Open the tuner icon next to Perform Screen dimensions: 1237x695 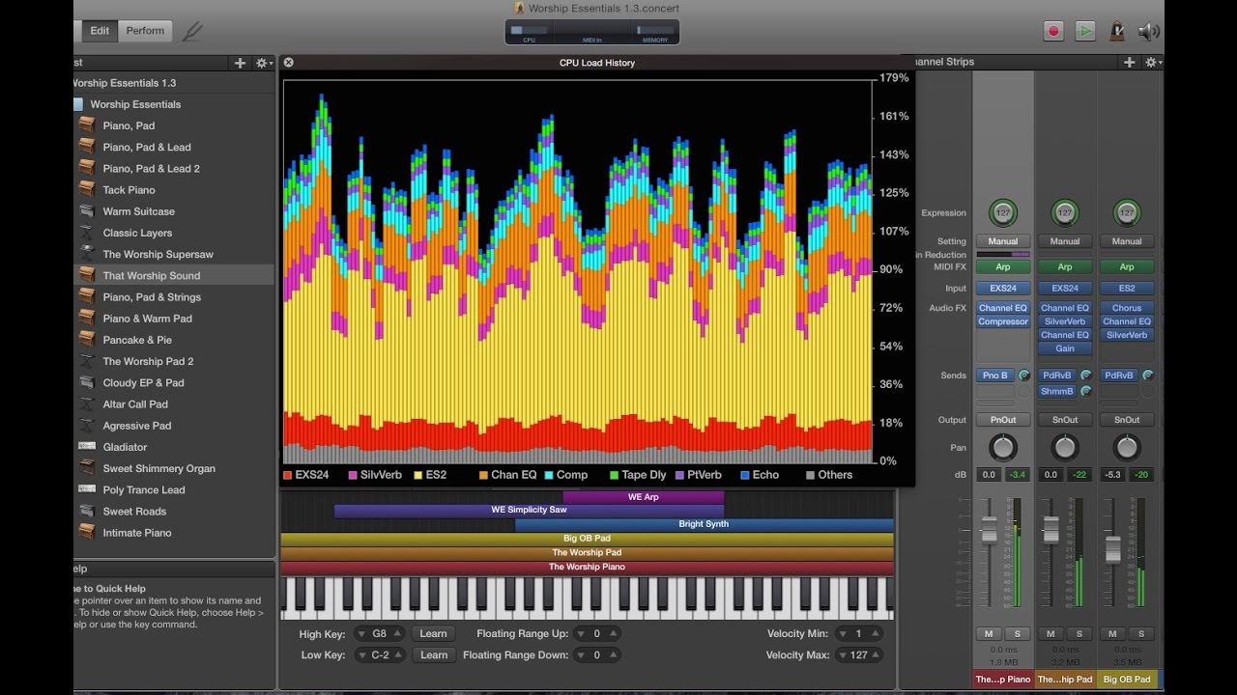click(192, 31)
